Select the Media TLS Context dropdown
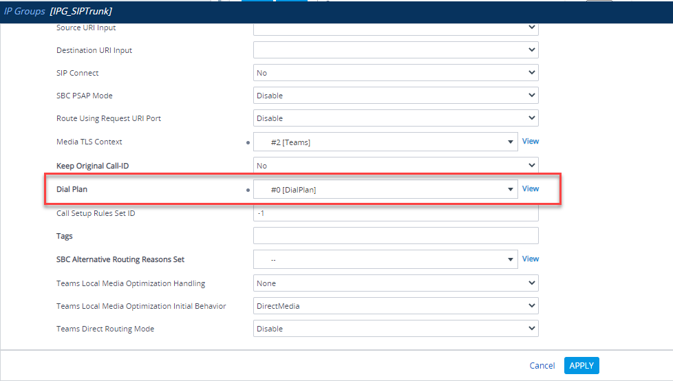This screenshot has height=381, width=673. (385, 142)
